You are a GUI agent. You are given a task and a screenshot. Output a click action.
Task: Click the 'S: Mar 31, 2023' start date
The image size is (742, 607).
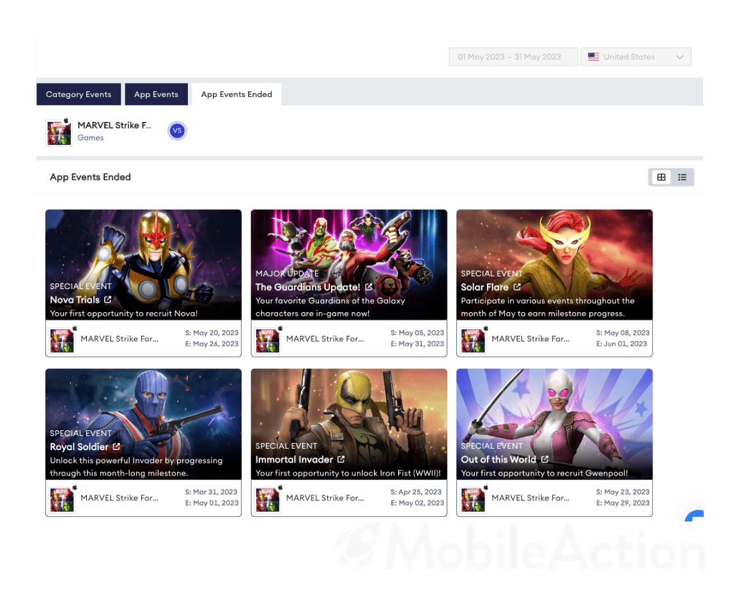pos(211,492)
